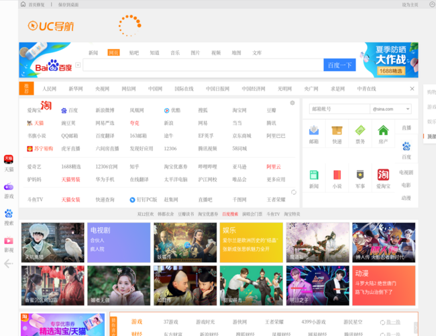Open the 票务 ticket icon
The image size is (436, 336).
point(360,130)
